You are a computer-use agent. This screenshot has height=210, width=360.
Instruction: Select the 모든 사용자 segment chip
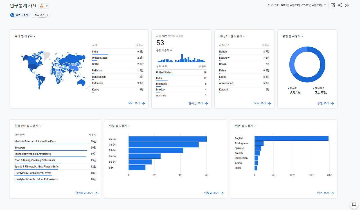tap(20, 15)
